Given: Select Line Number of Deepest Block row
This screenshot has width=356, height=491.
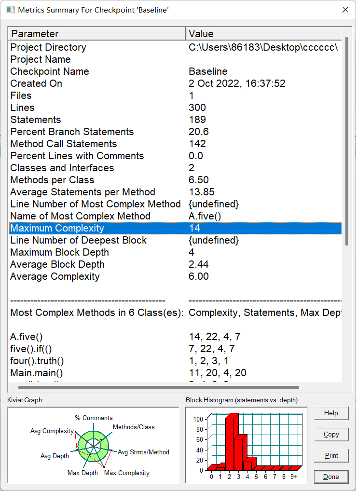Looking at the screenshot, I should click(x=175, y=240).
